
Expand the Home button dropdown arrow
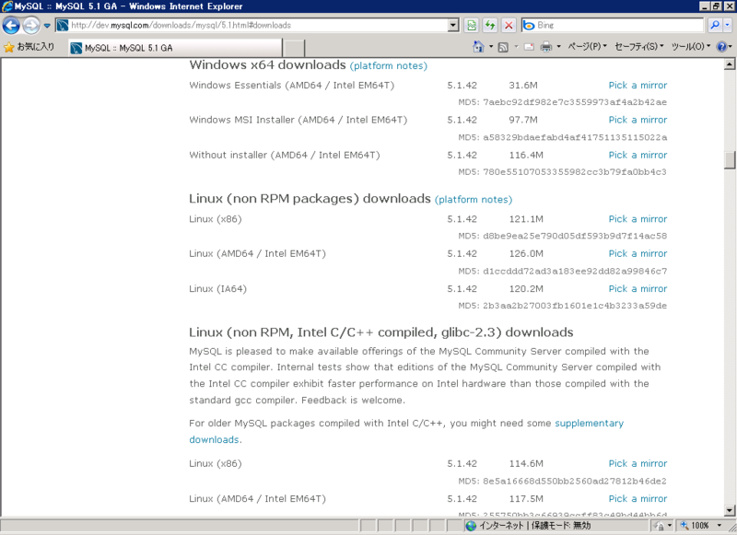491,46
